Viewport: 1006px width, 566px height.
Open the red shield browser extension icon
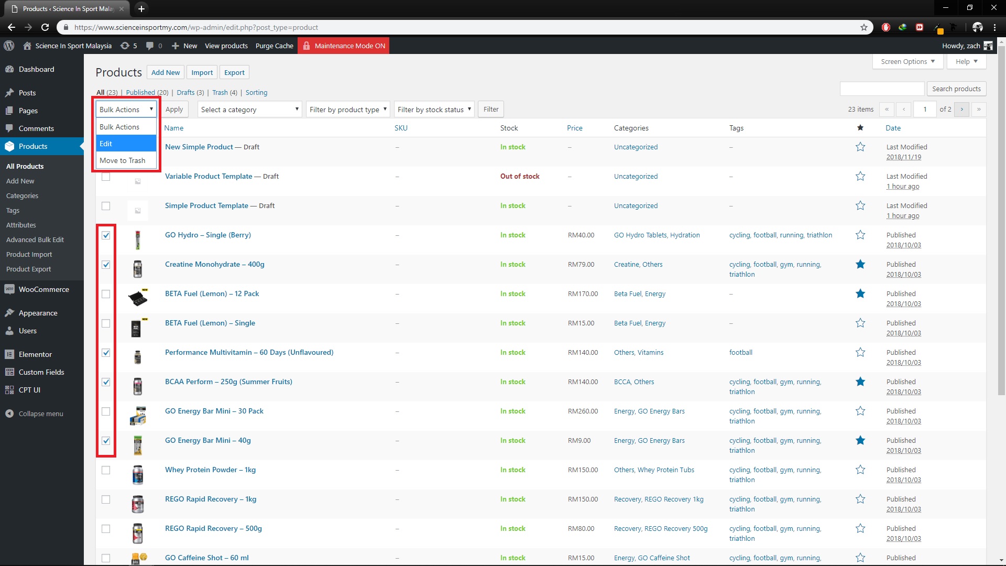(x=886, y=27)
